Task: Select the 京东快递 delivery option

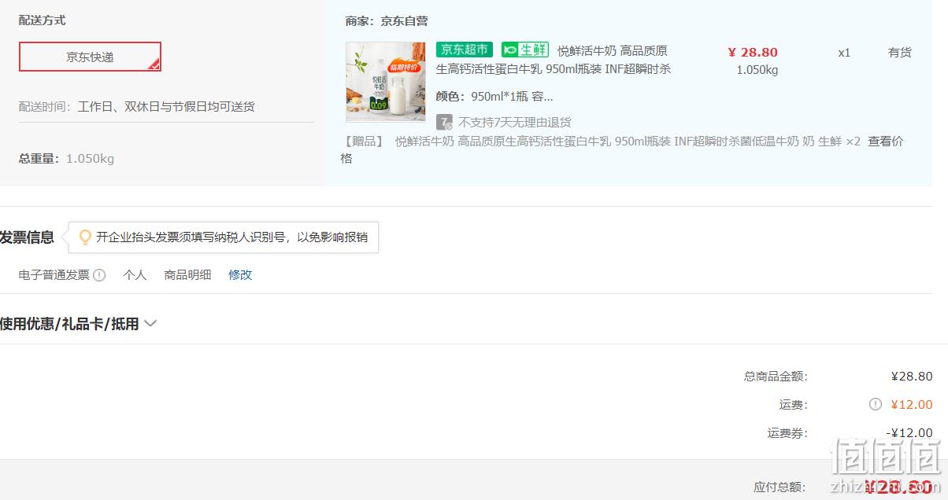Action: pos(90,57)
